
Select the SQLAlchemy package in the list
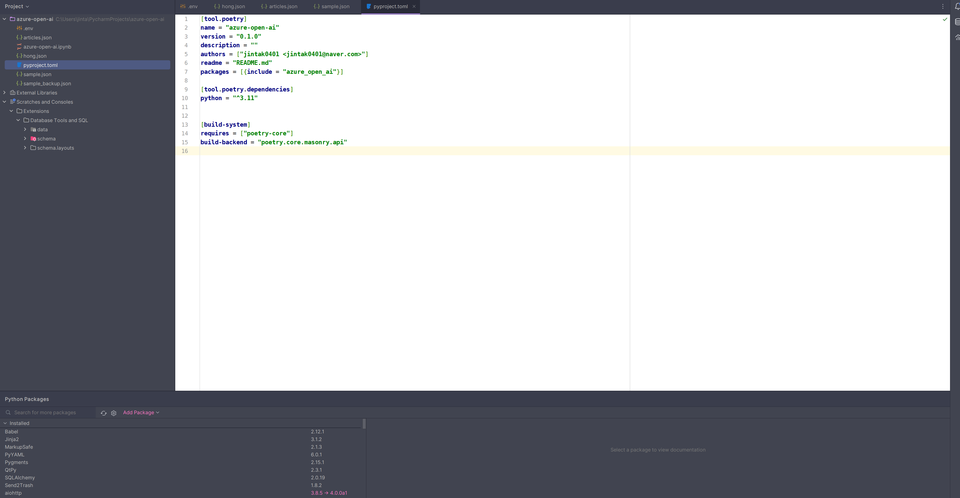click(20, 478)
